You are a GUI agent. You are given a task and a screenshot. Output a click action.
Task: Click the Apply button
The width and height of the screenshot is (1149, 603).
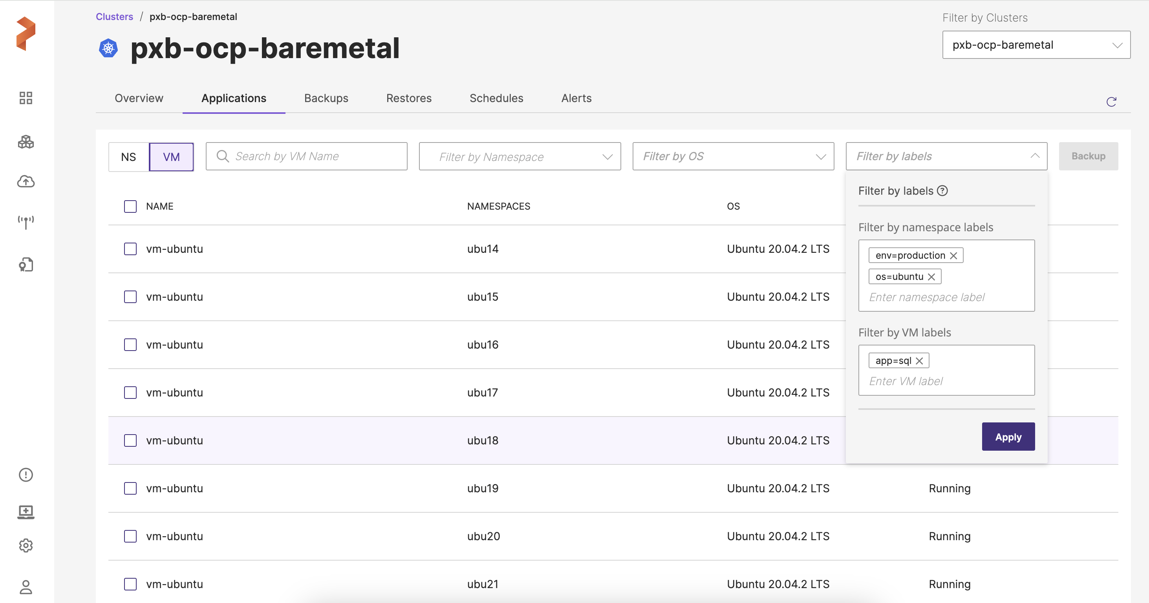point(1008,437)
